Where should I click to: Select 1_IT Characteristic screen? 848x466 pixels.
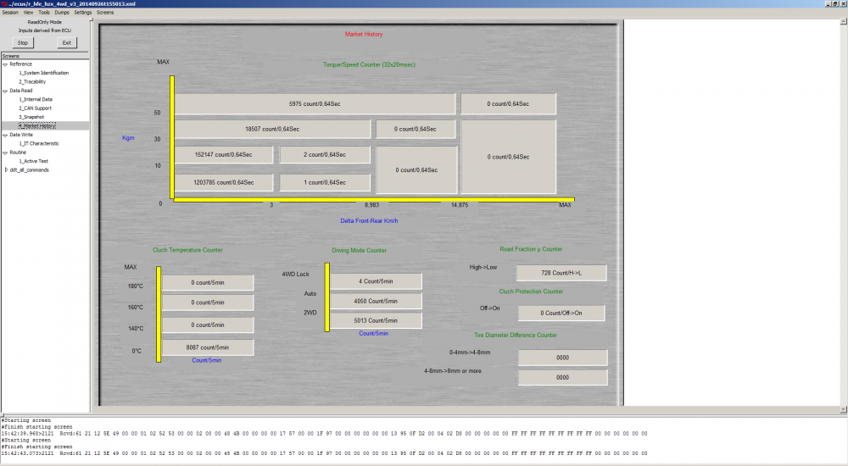39,144
